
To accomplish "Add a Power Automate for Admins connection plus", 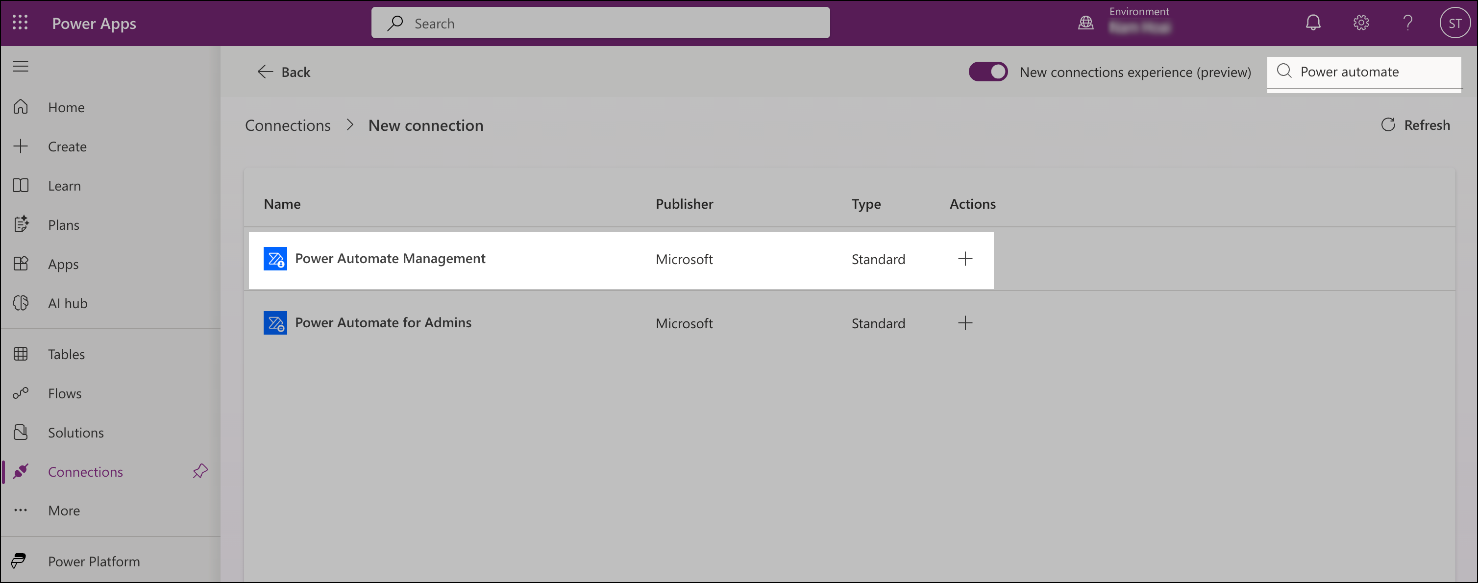I will pos(965,323).
